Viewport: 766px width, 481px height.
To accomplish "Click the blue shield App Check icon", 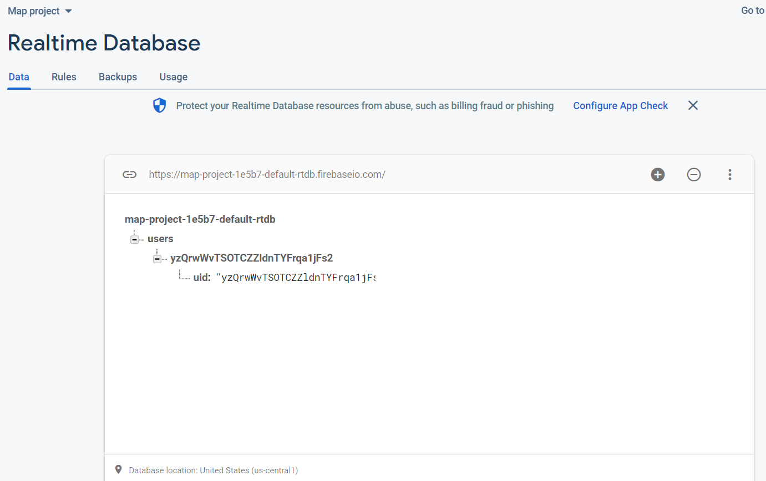I will [160, 105].
